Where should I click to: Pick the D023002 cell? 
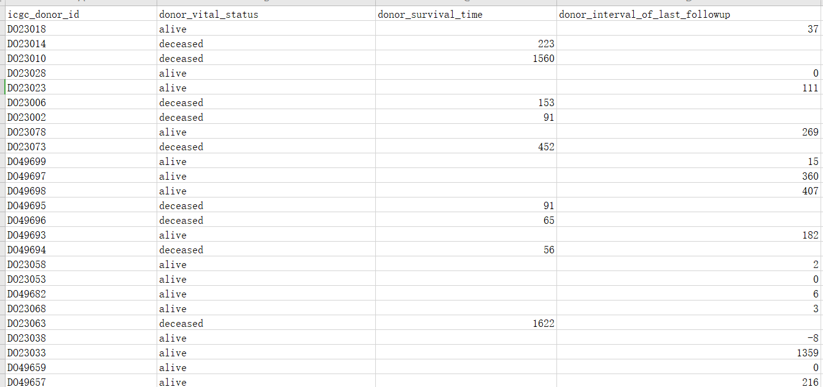tap(80, 117)
